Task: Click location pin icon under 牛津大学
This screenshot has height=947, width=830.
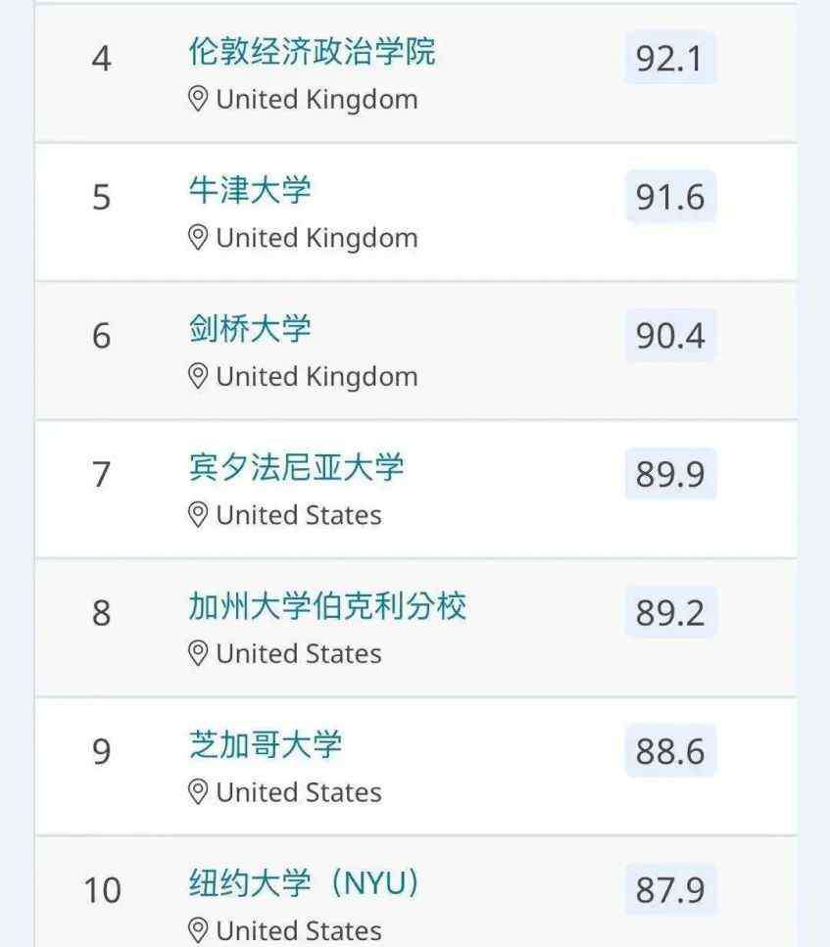Action: [198, 237]
